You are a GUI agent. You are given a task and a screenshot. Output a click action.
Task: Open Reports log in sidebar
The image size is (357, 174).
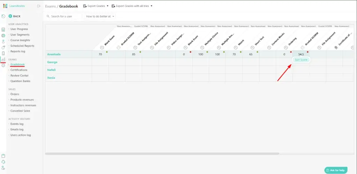[x=18, y=51]
